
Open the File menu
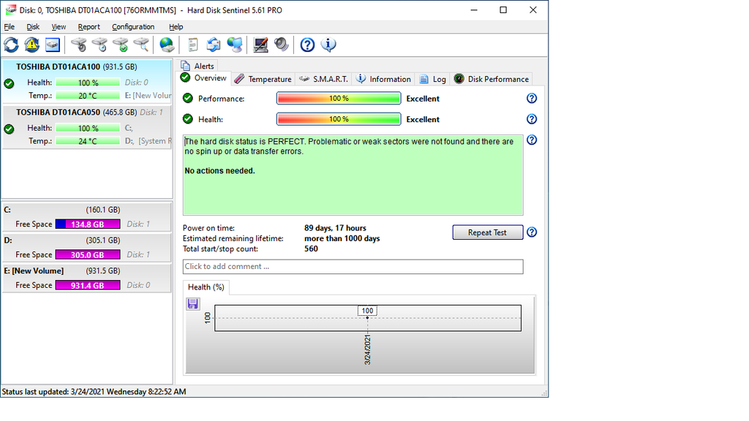[9, 27]
